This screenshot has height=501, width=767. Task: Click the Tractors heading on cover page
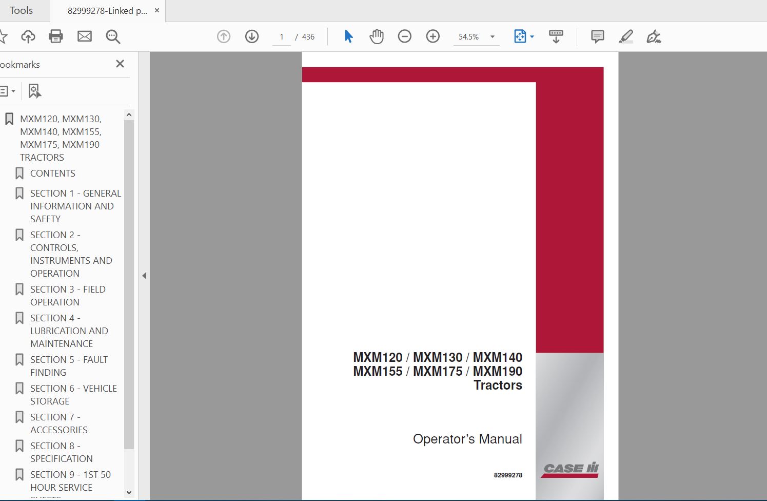(x=498, y=386)
